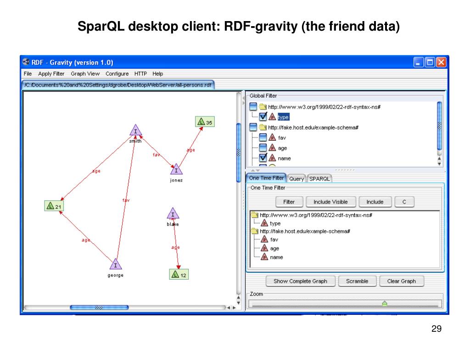Screen dimensions: 470x352
Task: Switch to the One Time Filter tab
Action: [266, 178]
